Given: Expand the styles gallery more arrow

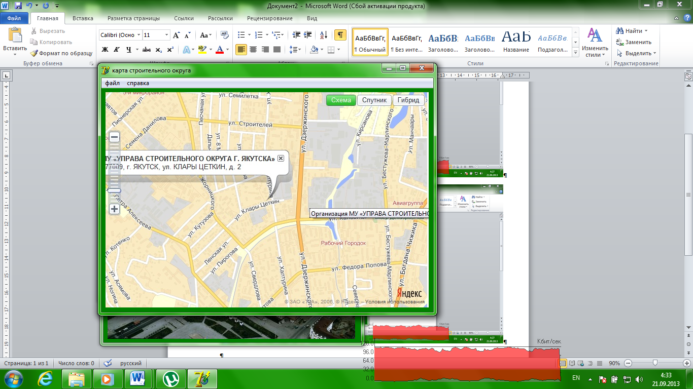Looking at the screenshot, I should pyautogui.click(x=575, y=52).
